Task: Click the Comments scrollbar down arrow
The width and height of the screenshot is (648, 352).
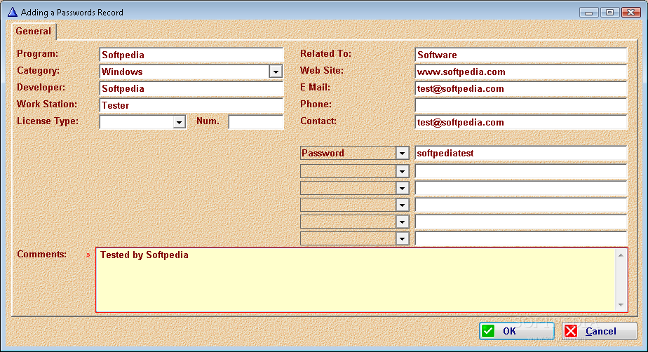Action: click(621, 305)
